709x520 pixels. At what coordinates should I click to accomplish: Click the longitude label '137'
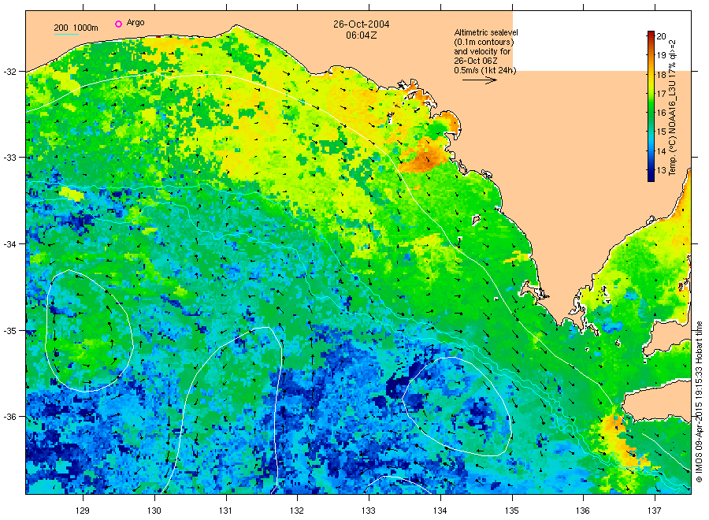655,511
